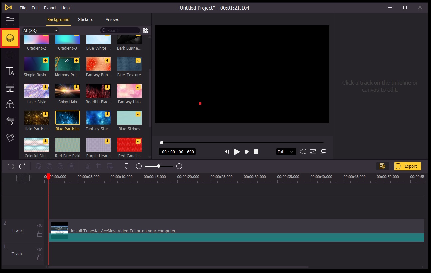Switch to the Stickers tab
The image size is (431, 273).
tap(85, 19)
